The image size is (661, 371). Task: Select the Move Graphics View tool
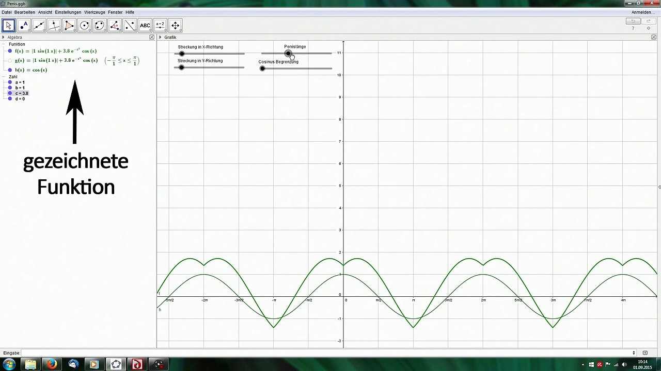coord(176,25)
